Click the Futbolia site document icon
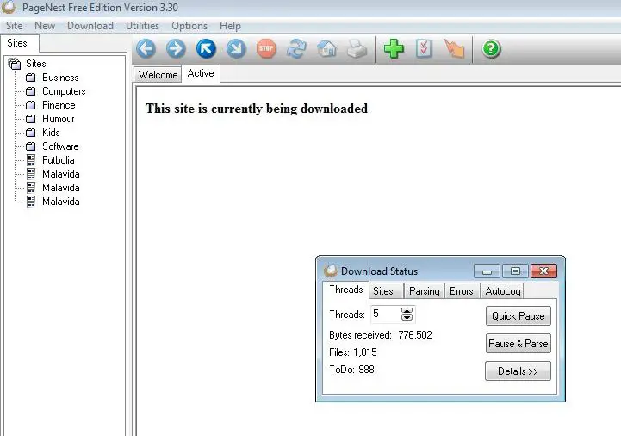Viewport: 621px width, 436px height. pyautogui.click(x=31, y=160)
